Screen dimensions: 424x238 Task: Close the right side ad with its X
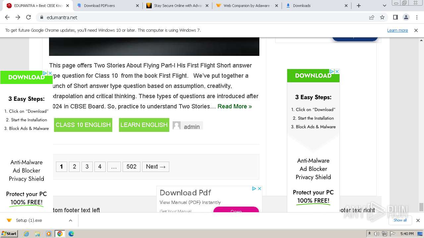337,71
